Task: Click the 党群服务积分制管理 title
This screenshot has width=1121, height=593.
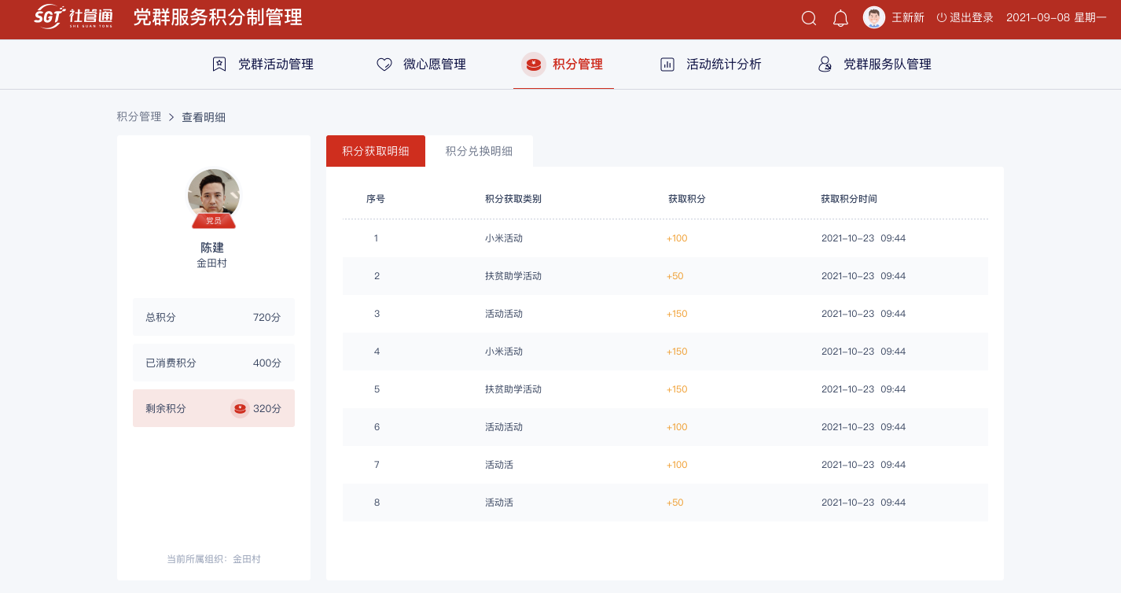Action: click(x=218, y=17)
